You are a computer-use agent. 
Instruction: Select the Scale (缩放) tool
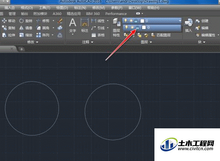tap(26, 35)
